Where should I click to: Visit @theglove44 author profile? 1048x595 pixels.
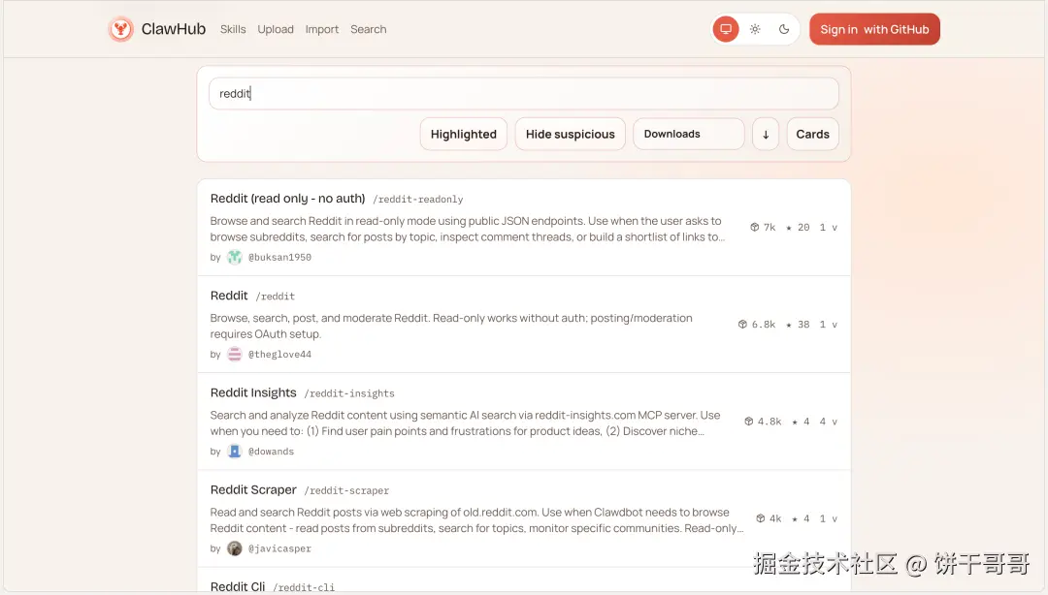point(280,355)
